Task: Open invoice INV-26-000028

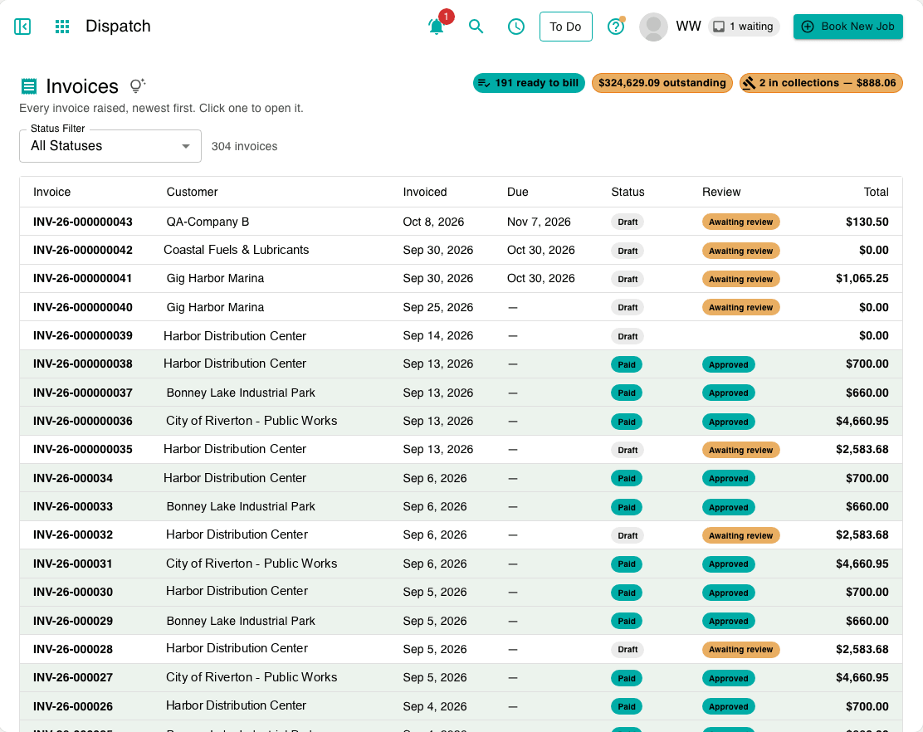Action: tap(461, 649)
